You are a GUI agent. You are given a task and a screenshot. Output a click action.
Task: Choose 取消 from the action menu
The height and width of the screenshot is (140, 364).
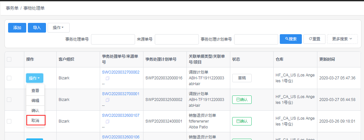35,120
